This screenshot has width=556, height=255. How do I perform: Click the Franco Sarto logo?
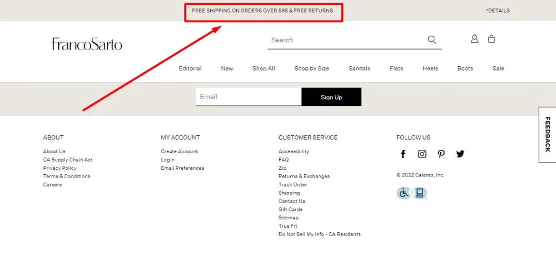tap(87, 44)
